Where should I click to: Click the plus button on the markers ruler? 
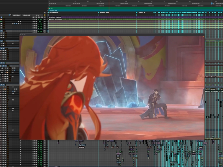pyautogui.click(x=47, y=13)
